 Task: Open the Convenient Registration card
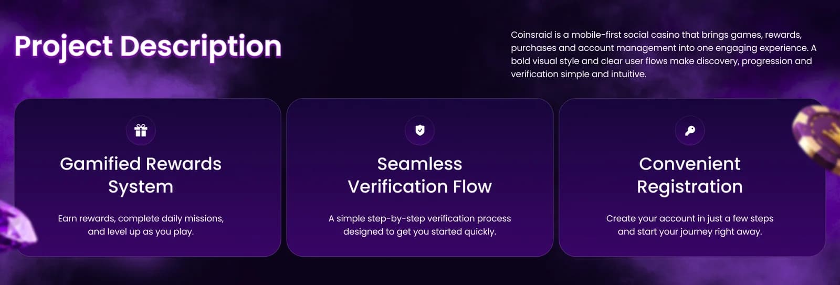click(x=692, y=177)
